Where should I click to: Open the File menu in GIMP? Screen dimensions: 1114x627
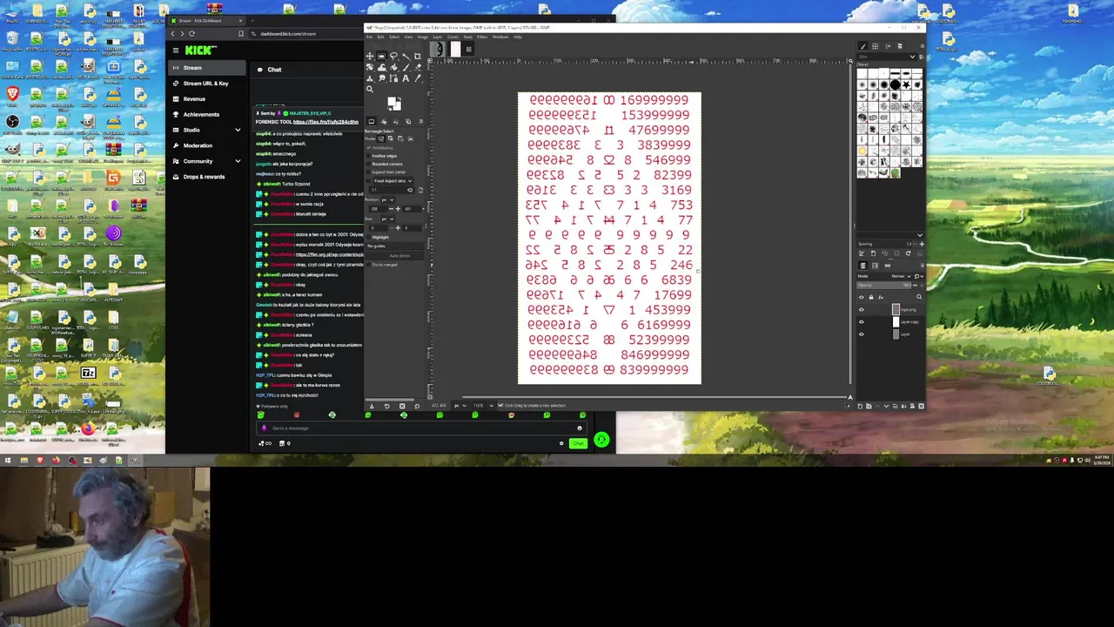[369, 37]
